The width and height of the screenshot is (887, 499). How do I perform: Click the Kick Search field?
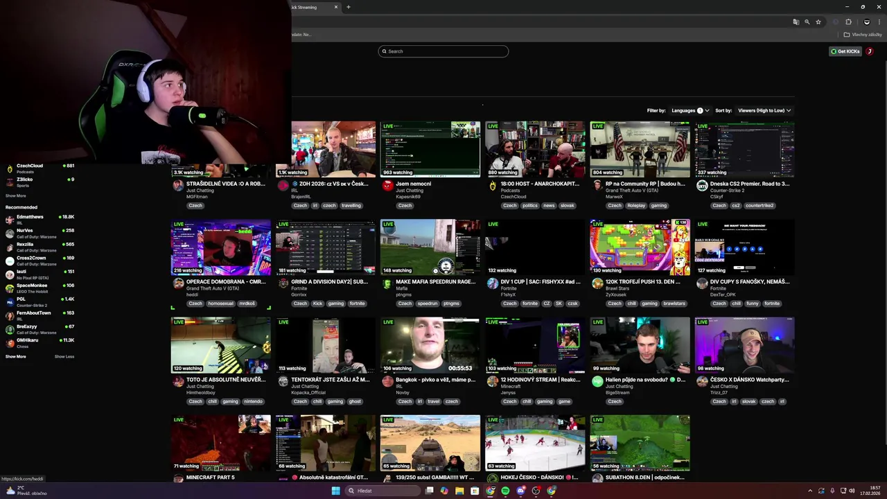point(443,51)
